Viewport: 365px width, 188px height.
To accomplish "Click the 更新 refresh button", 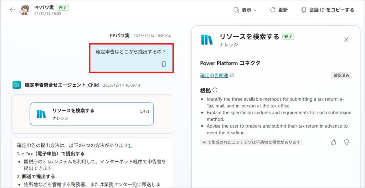I will pos(279,10).
